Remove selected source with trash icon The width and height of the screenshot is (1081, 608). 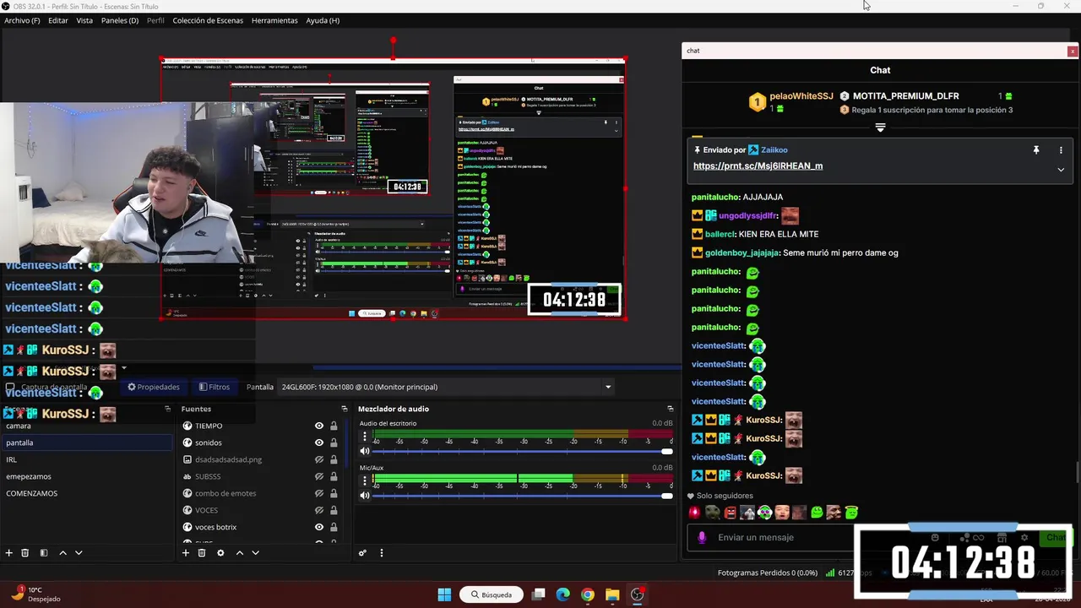click(x=202, y=553)
